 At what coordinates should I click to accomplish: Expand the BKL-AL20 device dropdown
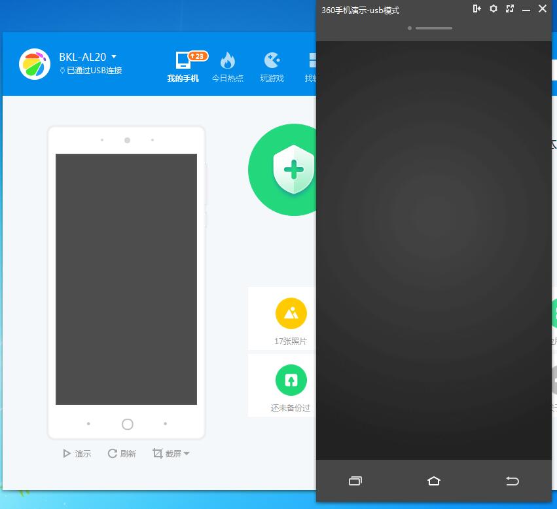tap(114, 57)
